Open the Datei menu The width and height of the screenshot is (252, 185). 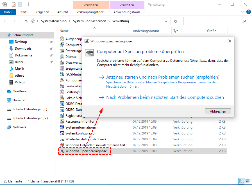(x=8, y=12)
